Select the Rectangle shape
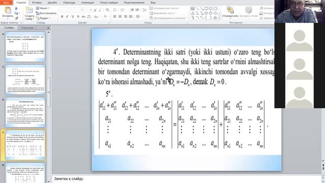This screenshot has width=325, height=183. 206,9
